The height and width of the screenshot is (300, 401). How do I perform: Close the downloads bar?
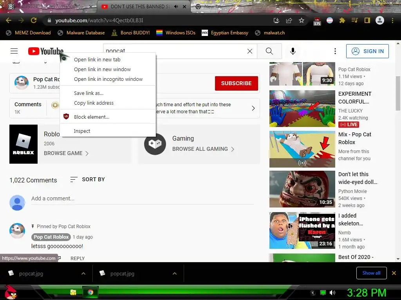tap(394, 273)
